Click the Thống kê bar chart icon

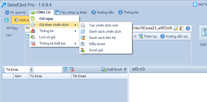[33, 31]
